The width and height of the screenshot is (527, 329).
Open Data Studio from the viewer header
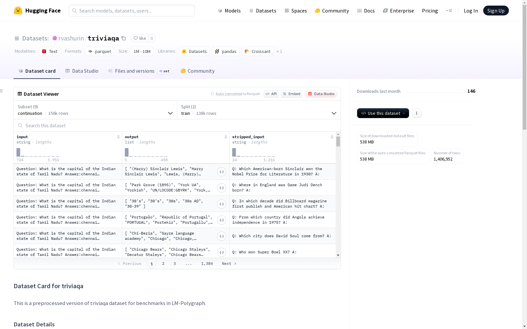coord(321,94)
